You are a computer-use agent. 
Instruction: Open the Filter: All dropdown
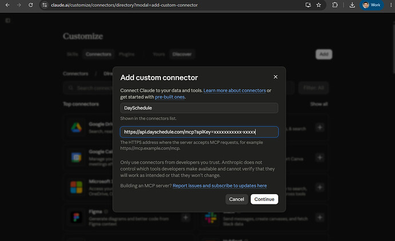coord(314,88)
